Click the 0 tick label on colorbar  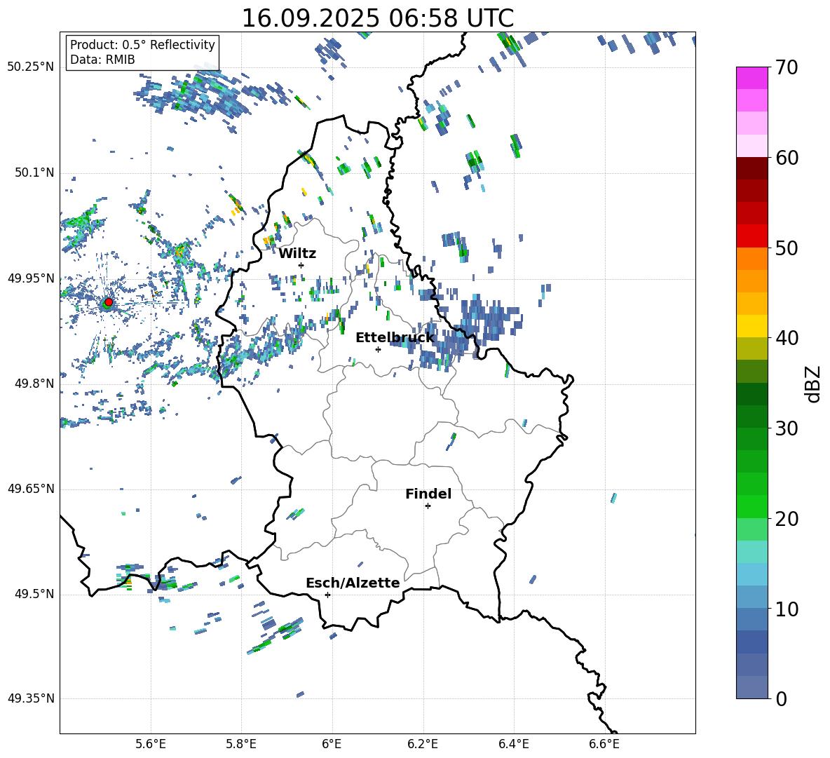(781, 698)
